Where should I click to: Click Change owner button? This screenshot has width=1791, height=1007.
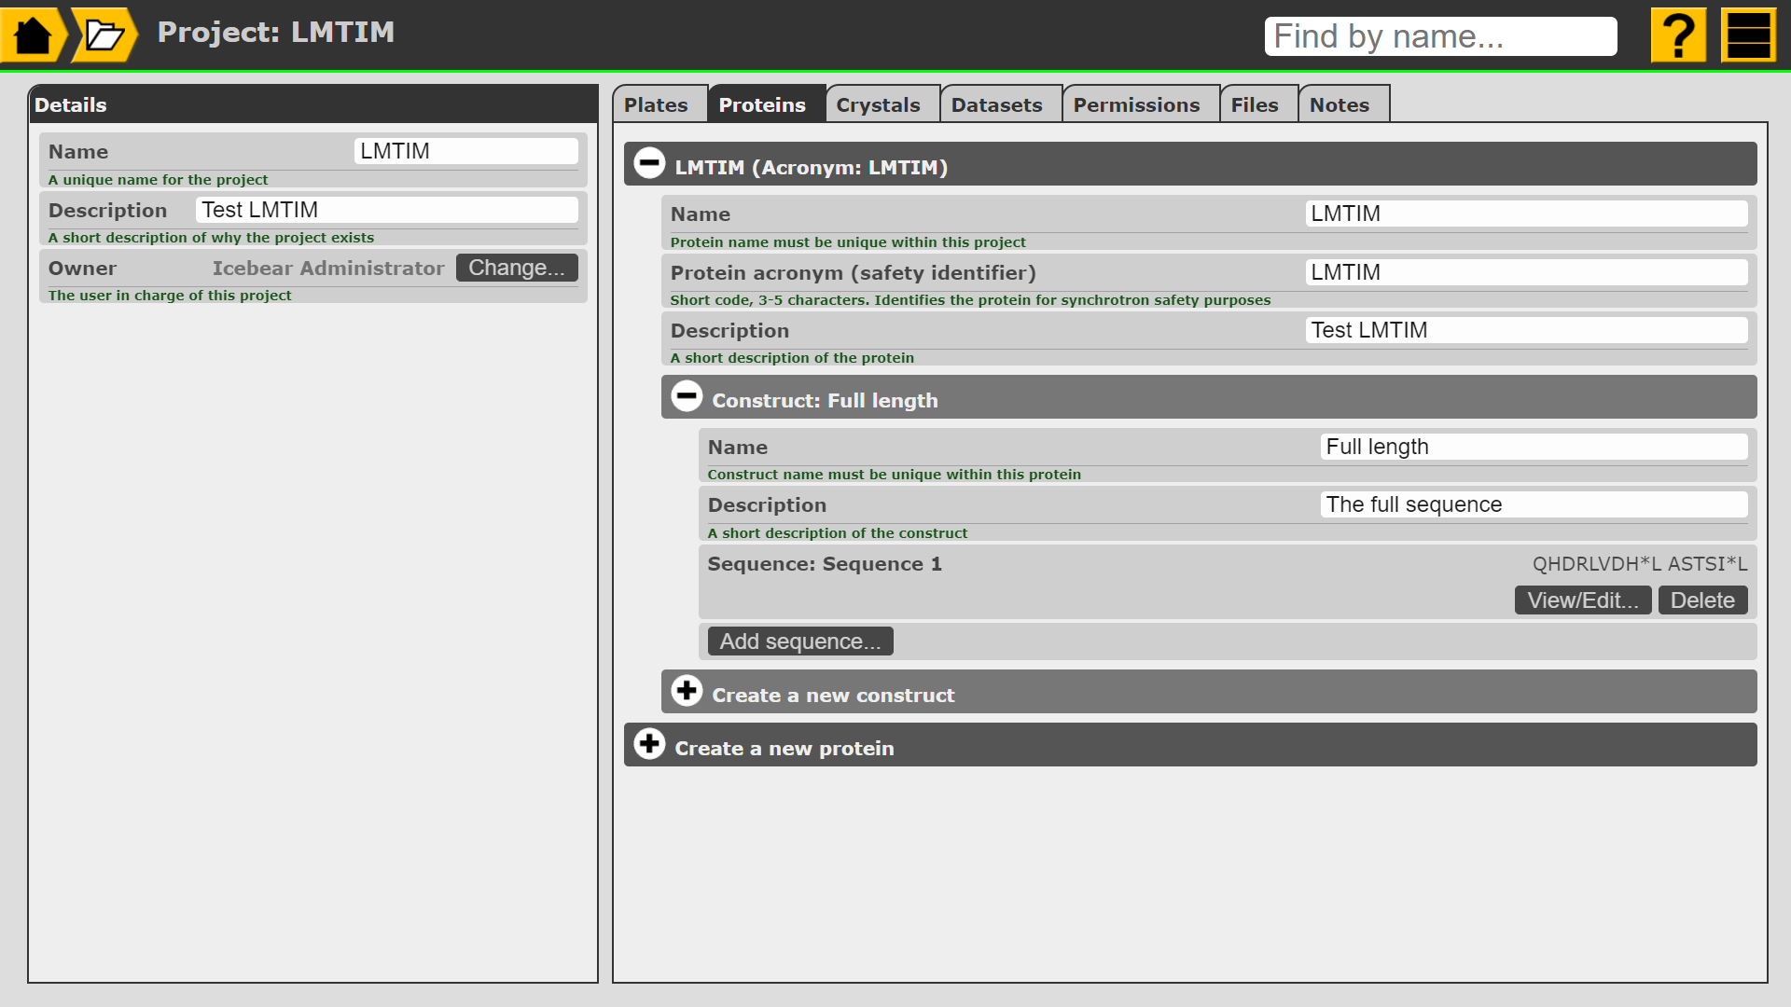click(x=517, y=268)
